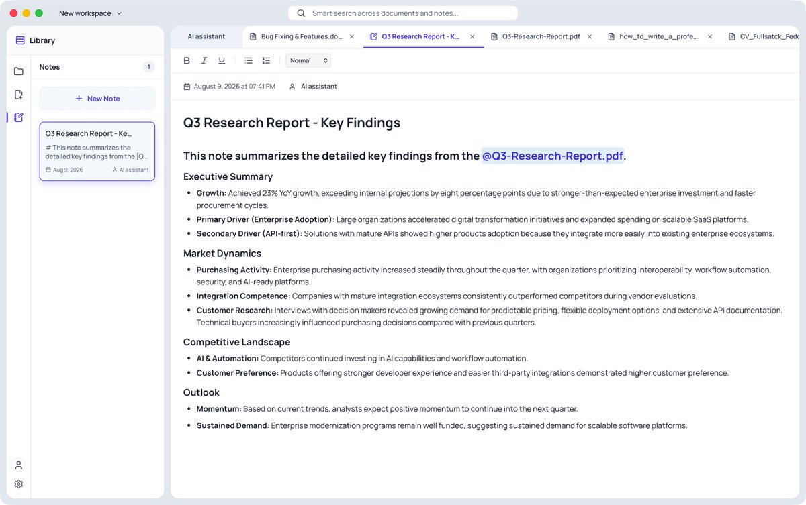Image resolution: width=806 pixels, height=505 pixels.
Task: Close the how_to_write_a_profe tab
Action: (711, 36)
